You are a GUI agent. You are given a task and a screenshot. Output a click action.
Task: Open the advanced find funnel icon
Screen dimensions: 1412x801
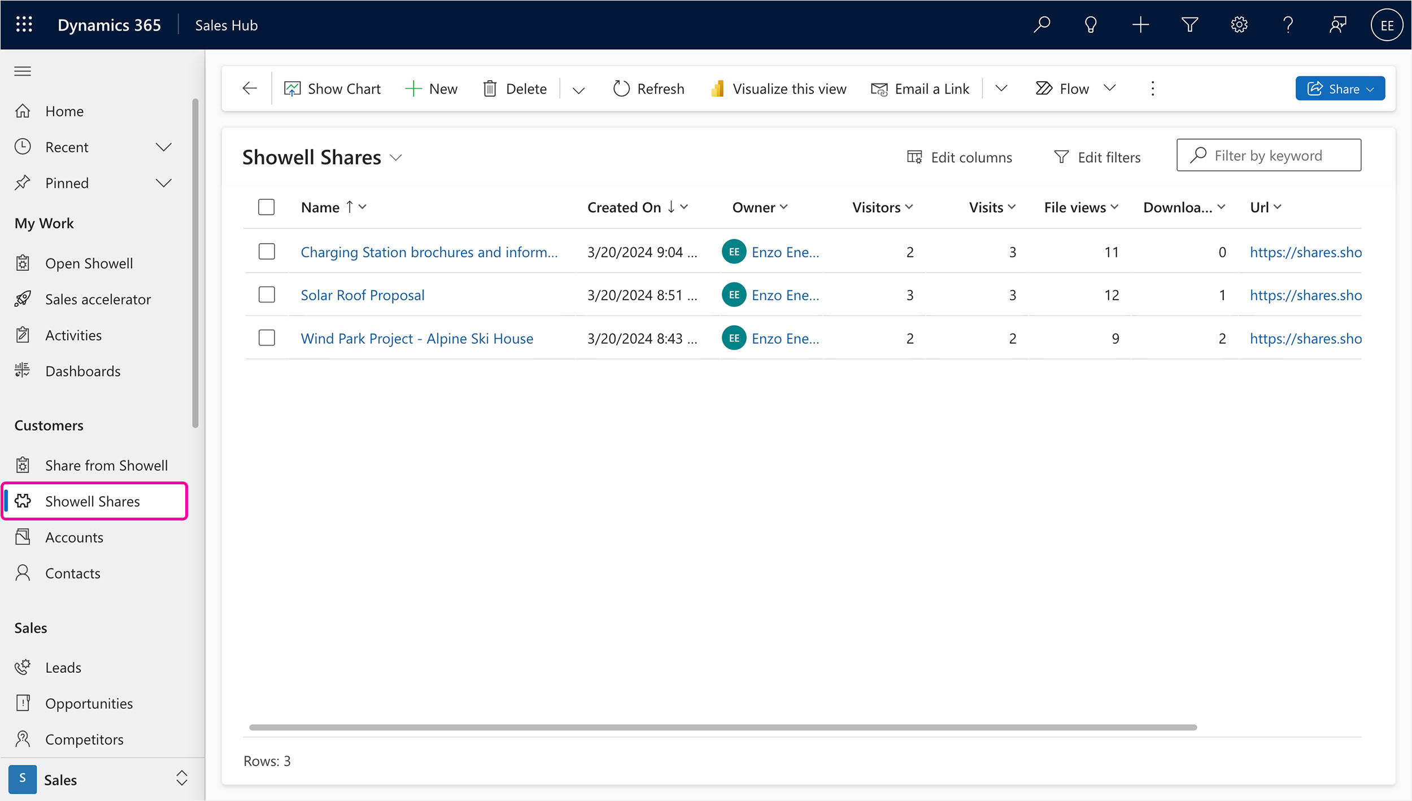(1189, 25)
